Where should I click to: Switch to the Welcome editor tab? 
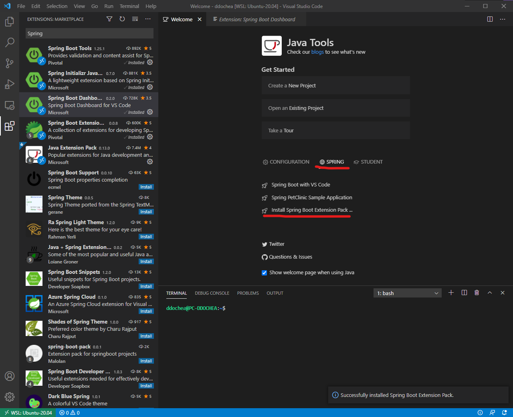[182, 19]
